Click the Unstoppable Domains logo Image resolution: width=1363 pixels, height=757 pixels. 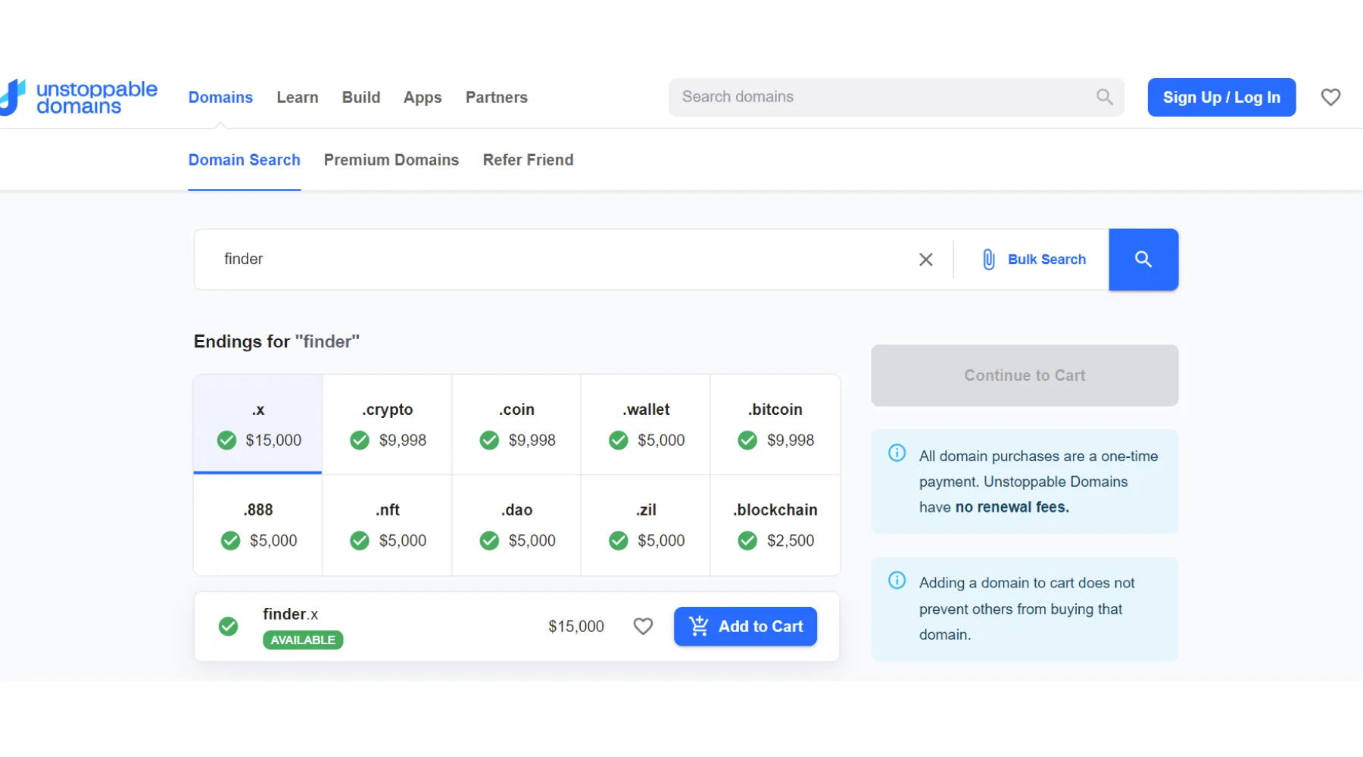click(x=80, y=97)
